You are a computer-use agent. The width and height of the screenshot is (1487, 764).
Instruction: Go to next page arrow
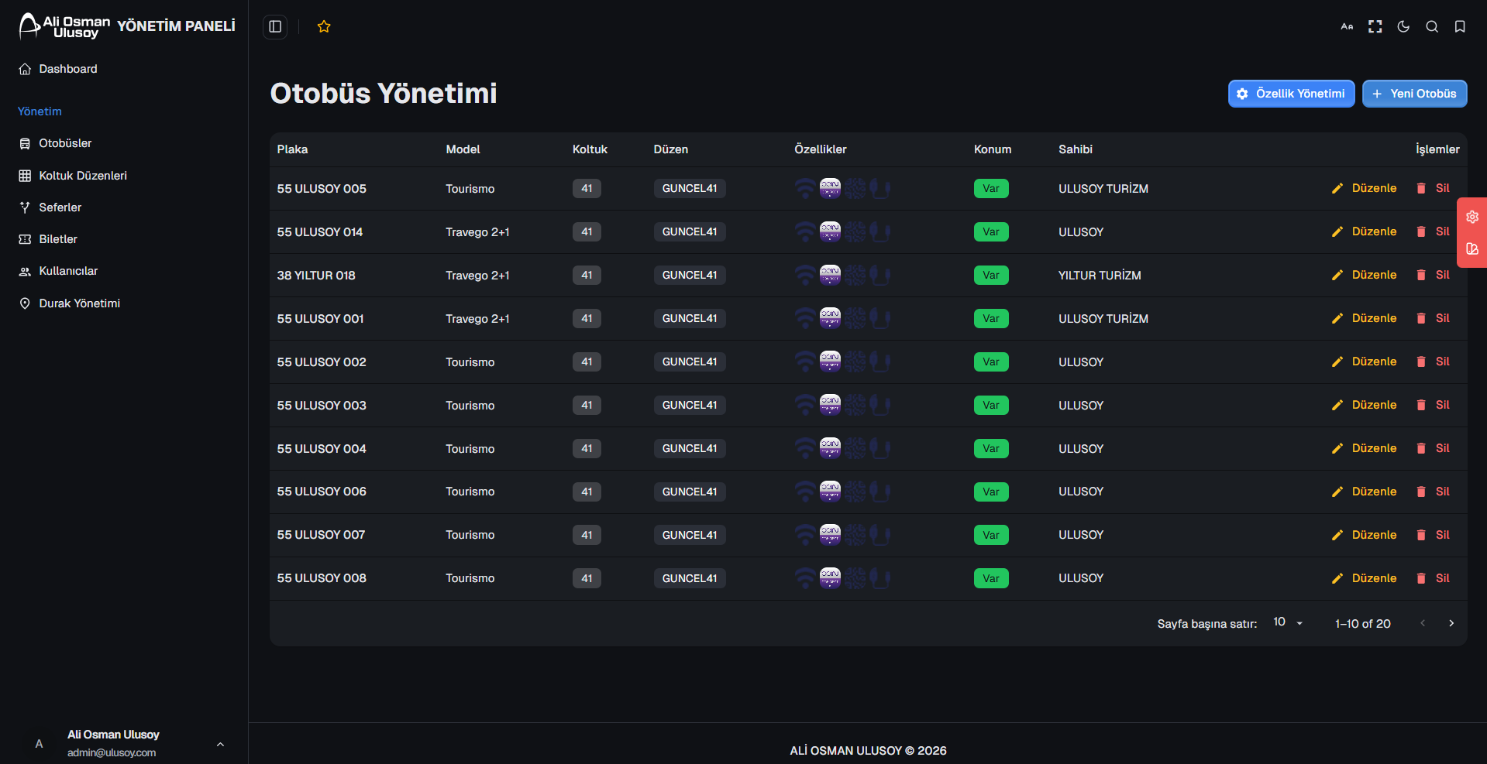(x=1451, y=623)
